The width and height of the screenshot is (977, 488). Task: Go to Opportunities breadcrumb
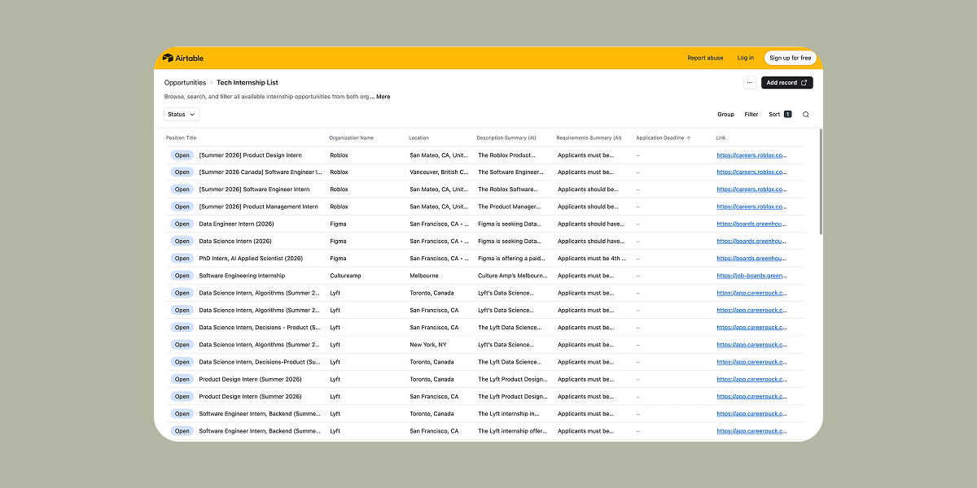point(185,83)
